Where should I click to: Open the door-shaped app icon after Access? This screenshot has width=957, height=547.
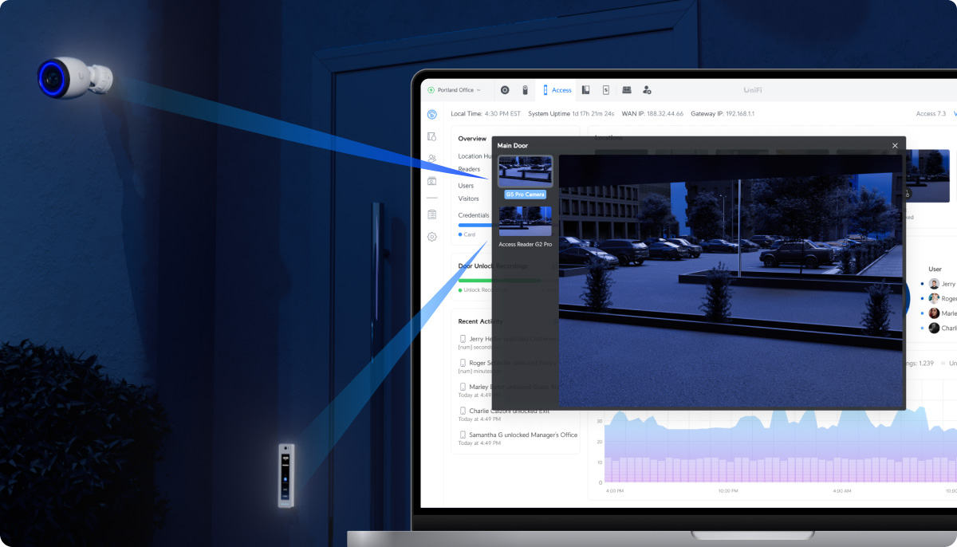coord(585,90)
